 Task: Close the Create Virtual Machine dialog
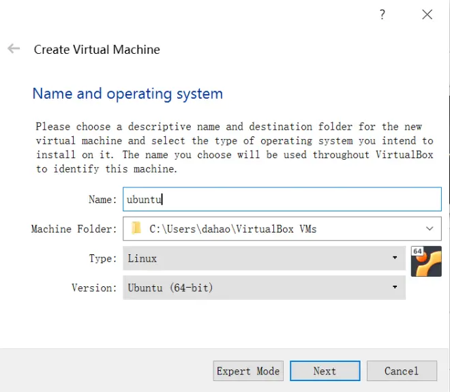pos(427,14)
